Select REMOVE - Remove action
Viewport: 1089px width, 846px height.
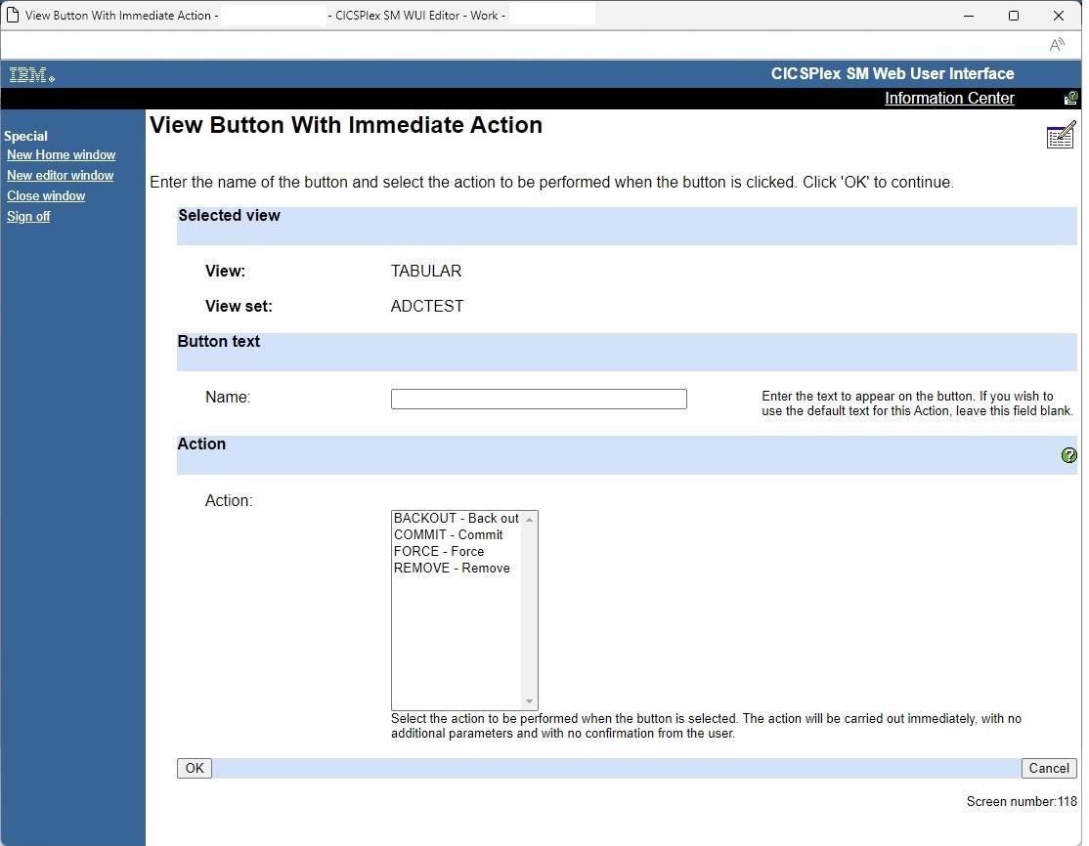click(457, 569)
